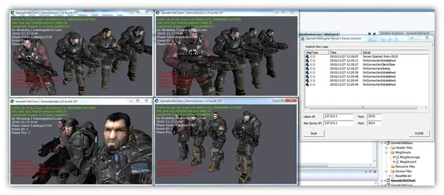
Task: Click info icon of OnConnectionClosing log row
Action: pyautogui.click(x=307, y=69)
